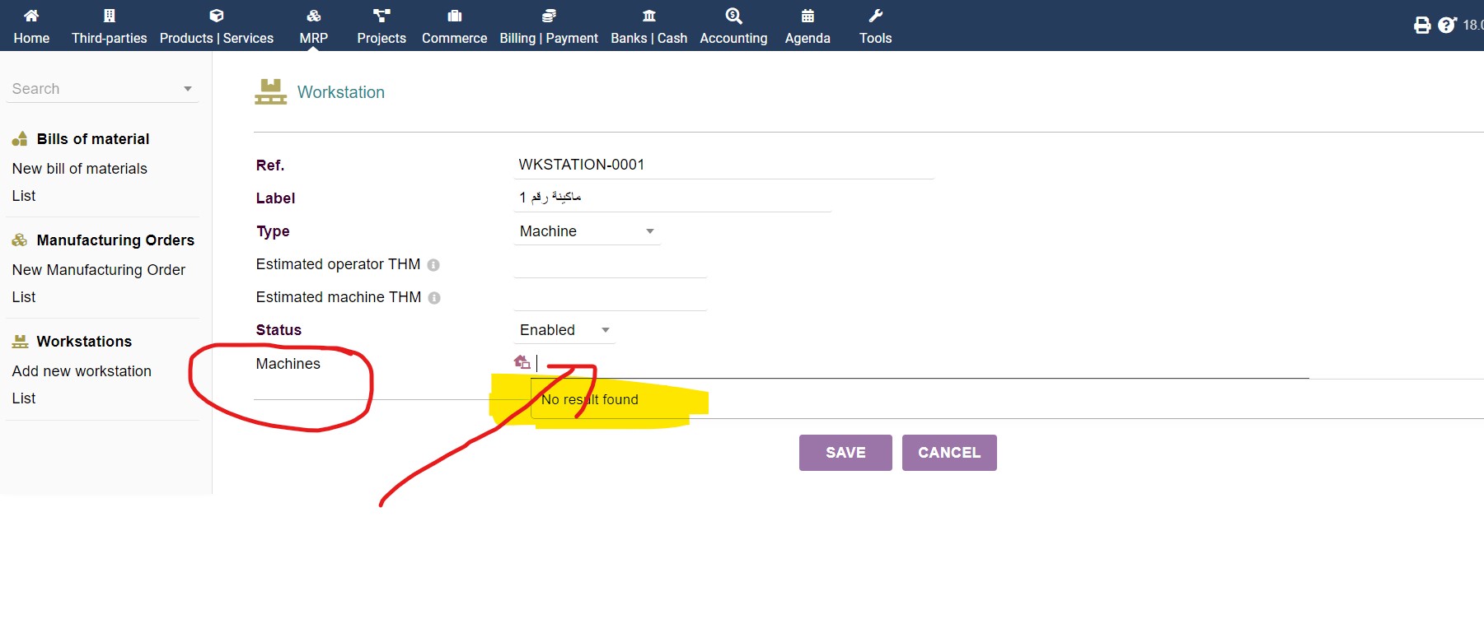Open Products | Services cube icon
1484x638 pixels.
click(217, 16)
